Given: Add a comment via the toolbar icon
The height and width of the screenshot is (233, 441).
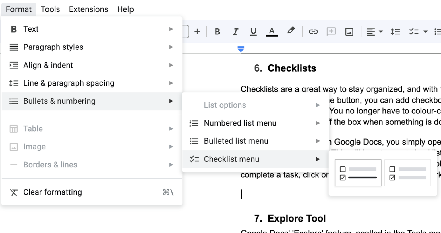Looking at the screenshot, I should click(x=331, y=32).
